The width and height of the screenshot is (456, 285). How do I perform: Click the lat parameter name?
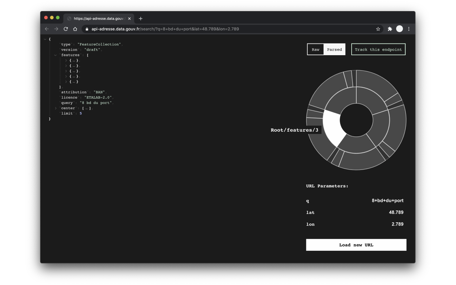coord(310,213)
